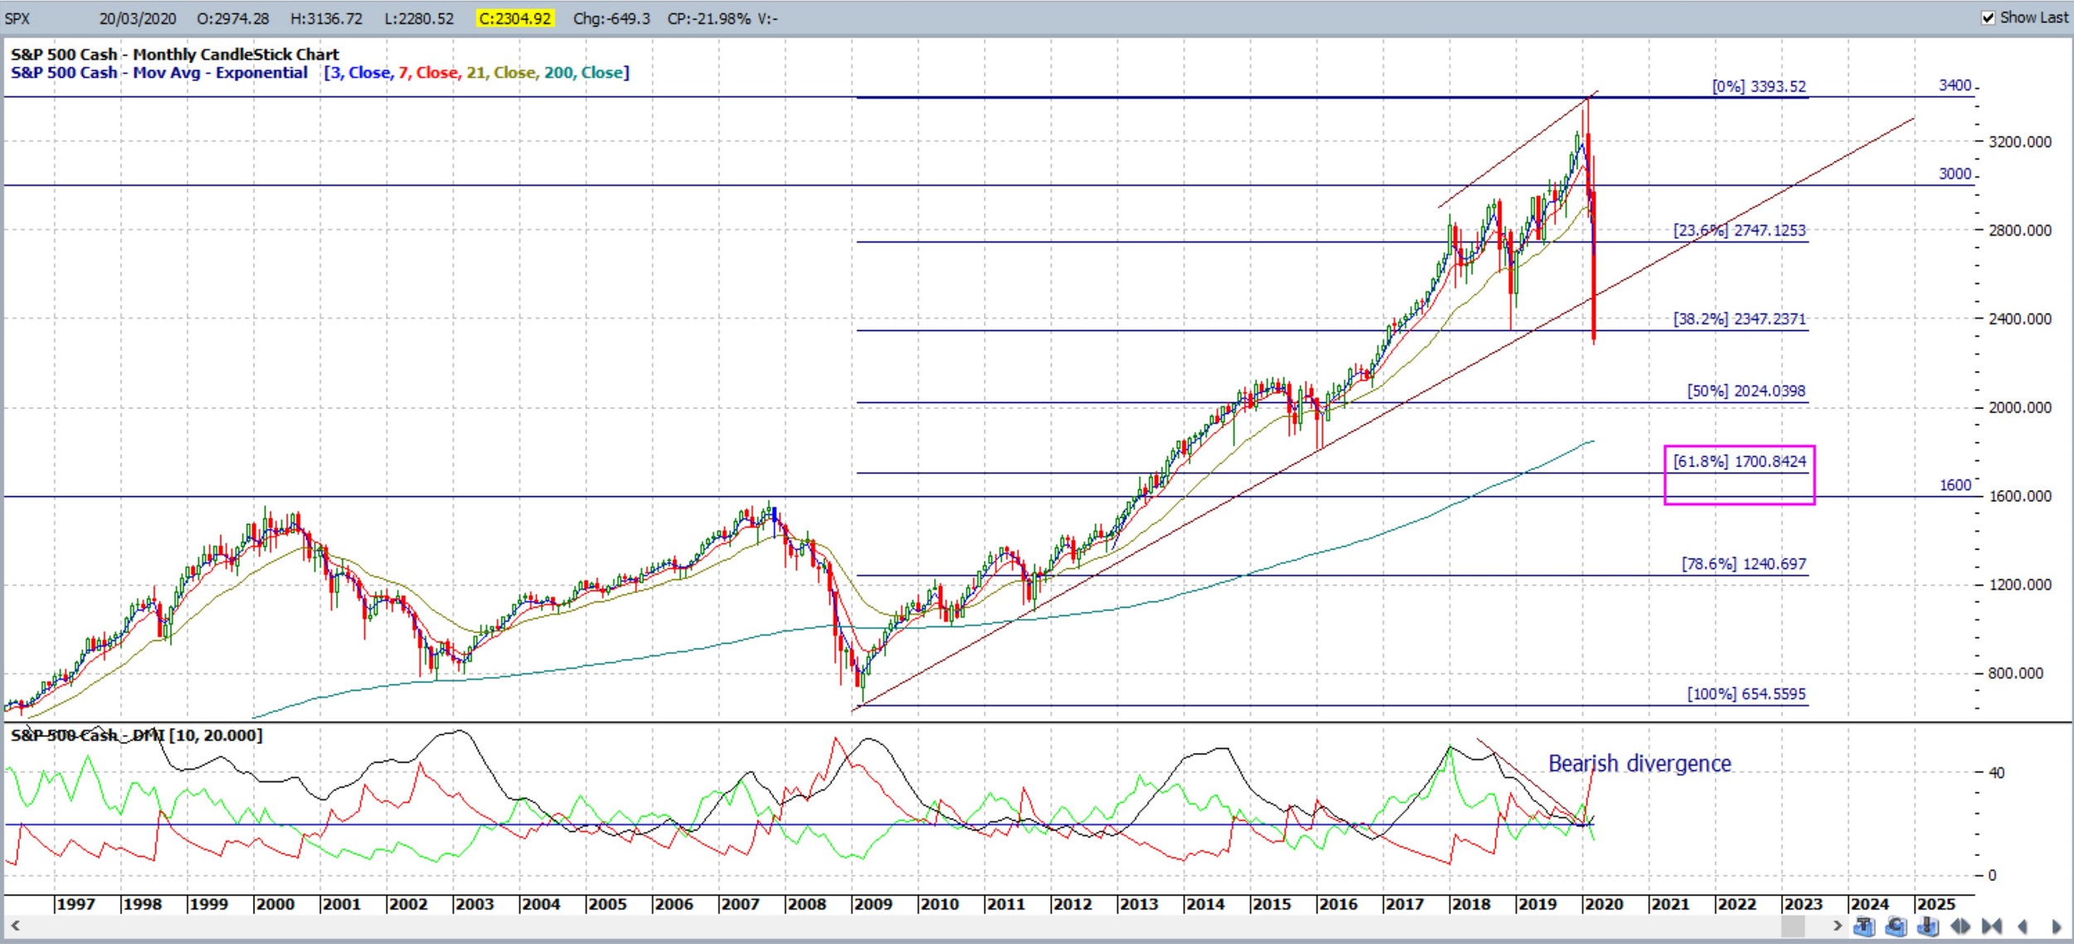Screen dimensions: 2074x944
Task: Click the '7, Close' moving average parameter
Action: [x=428, y=73]
